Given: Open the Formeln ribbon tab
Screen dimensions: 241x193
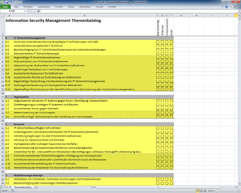Looking at the screenshot, I should (59, 7).
